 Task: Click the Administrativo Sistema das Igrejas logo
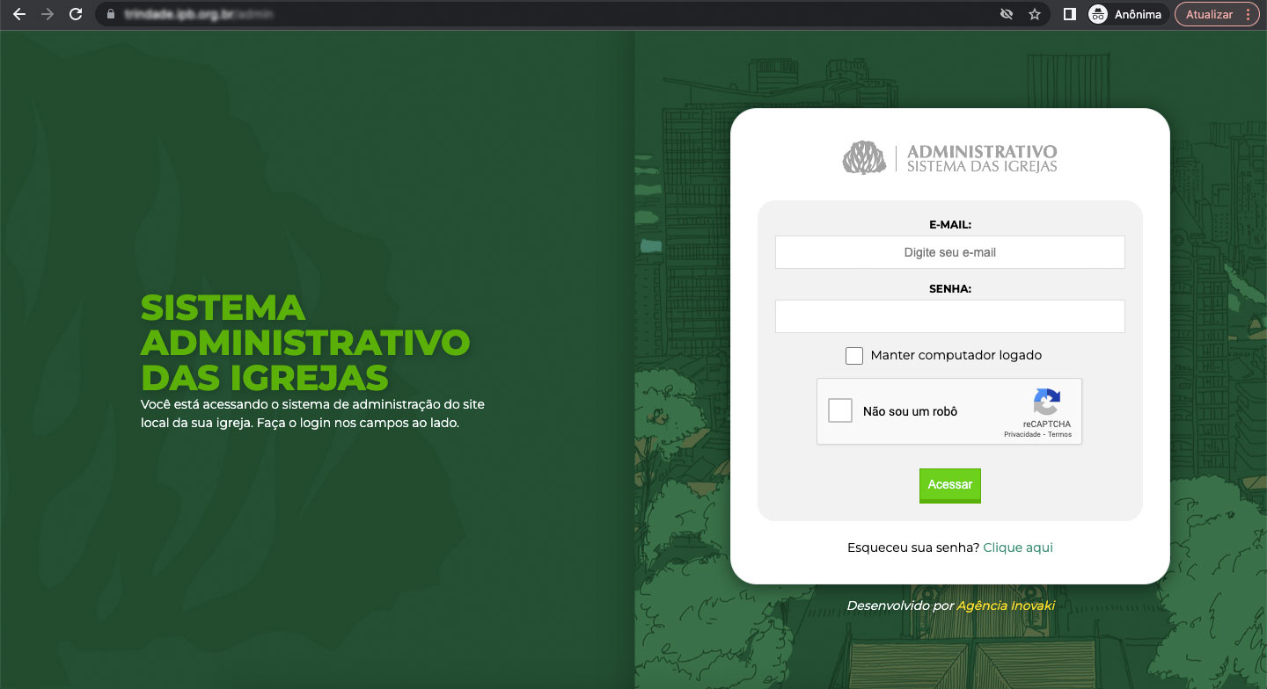pos(949,158)
